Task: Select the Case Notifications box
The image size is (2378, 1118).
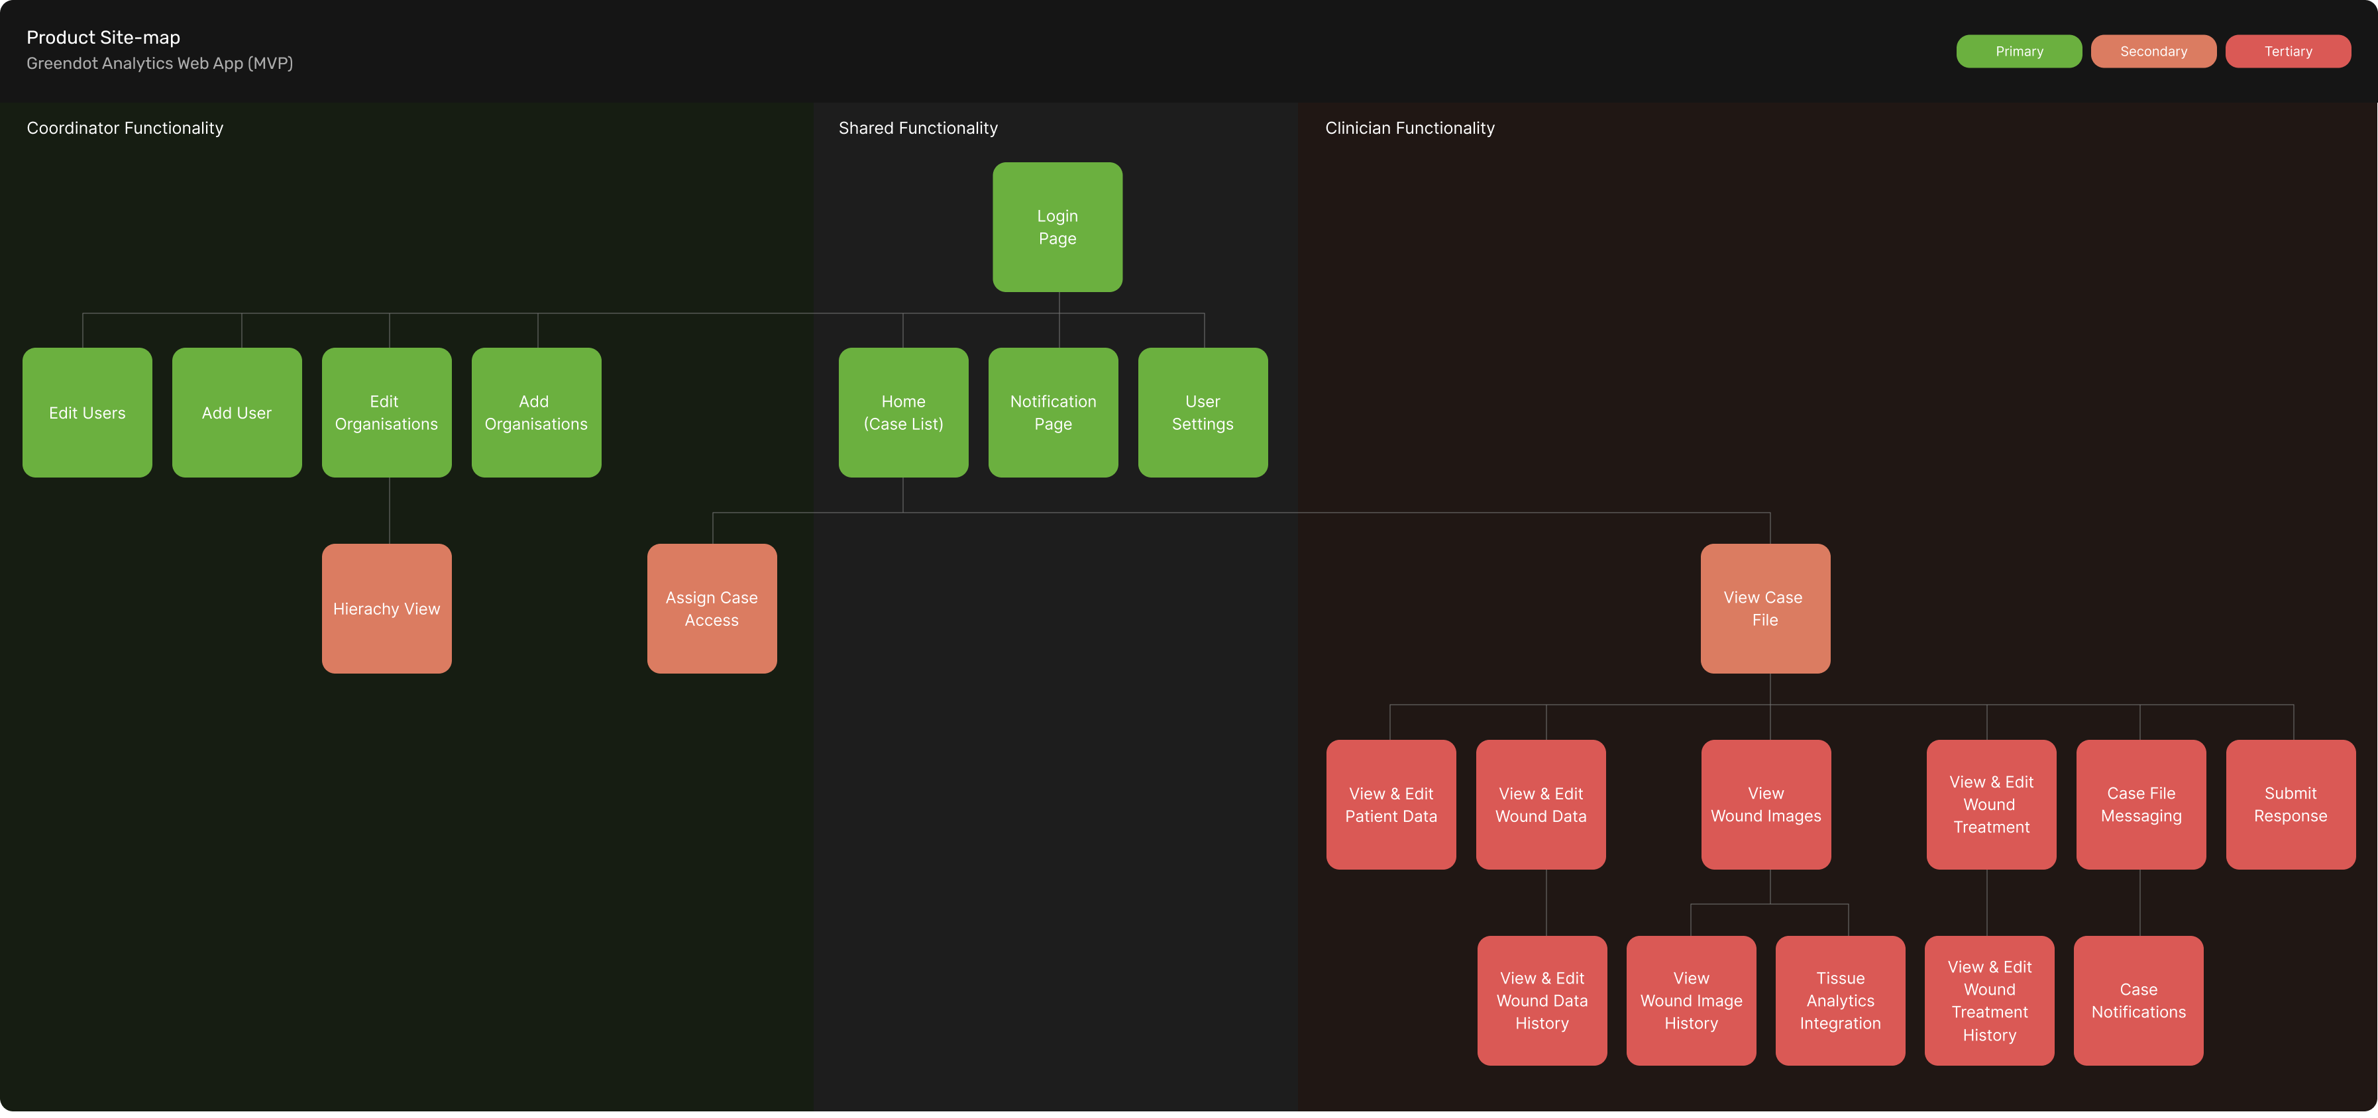Action: [2137, 1000]
